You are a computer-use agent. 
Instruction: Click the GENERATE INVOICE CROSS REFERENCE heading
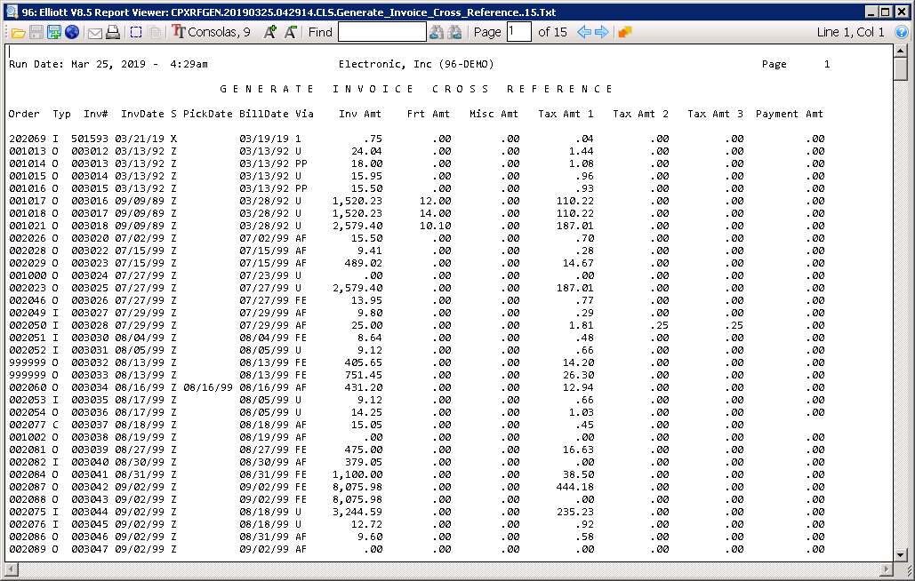tap(416, 89)
